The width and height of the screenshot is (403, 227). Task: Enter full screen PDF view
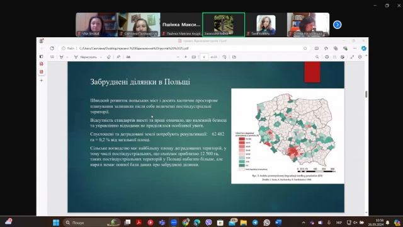coord(352,57)
